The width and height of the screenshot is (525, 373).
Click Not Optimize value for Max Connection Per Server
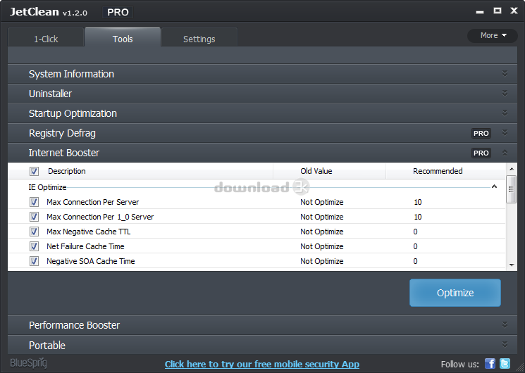322,202
